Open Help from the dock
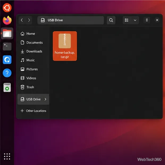Screen dimensions: 165x165 [x=7, y=73]
